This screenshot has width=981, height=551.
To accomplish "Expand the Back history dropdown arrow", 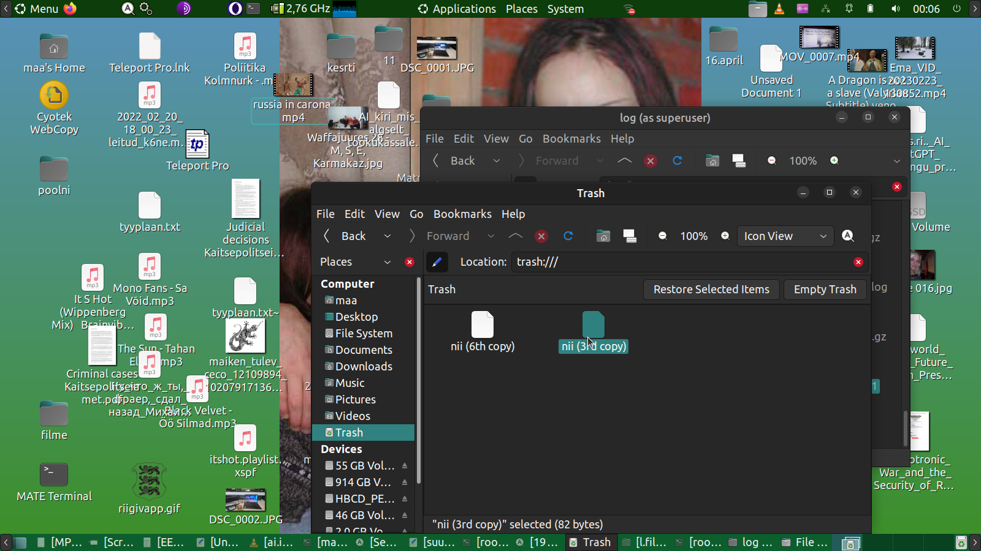I will tap(387, 236).
